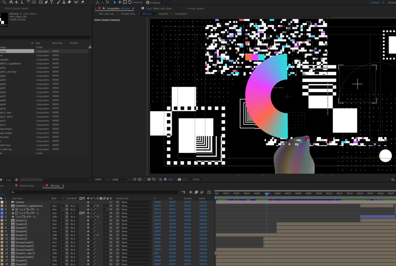Take a snapshot with camera icon
The height and width of the screenshot is (266, 396).
(x=179, y=179)
